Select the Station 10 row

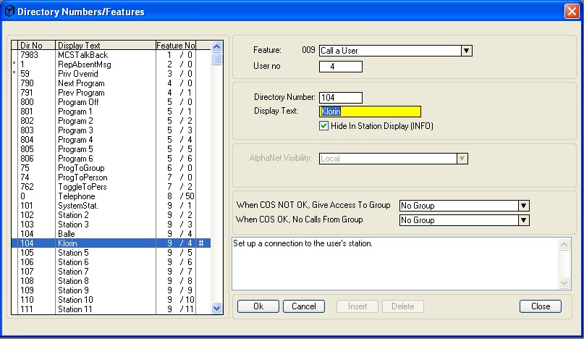coord(111,300)
